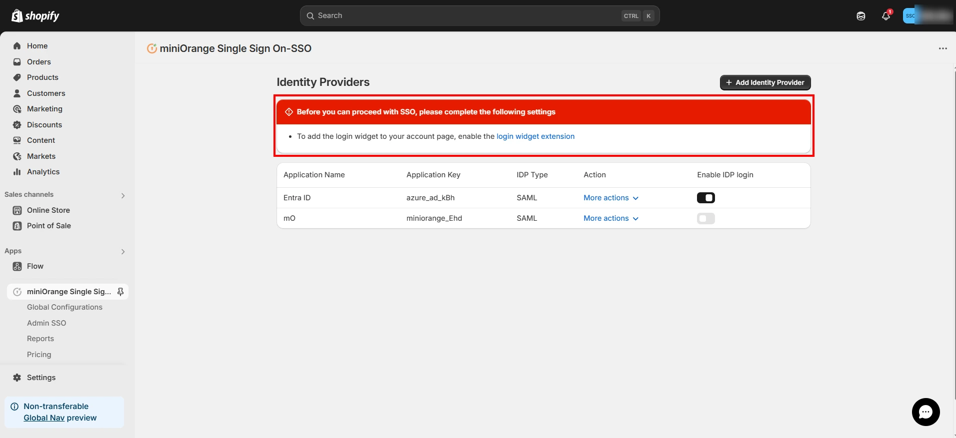Open Settings in sidebar
This screenshot has width=956, height=438.
coord(41,378)
